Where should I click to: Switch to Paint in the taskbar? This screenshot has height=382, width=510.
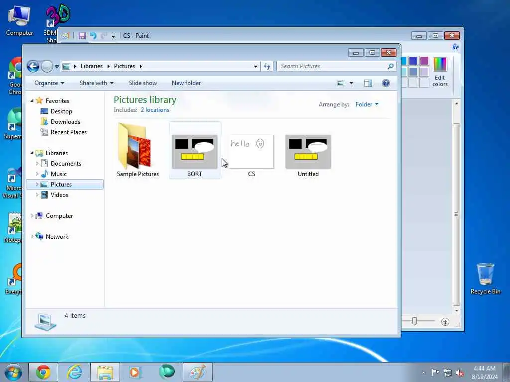click(x=198, y=372)
